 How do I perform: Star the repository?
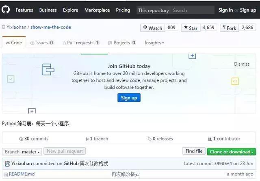pyautogui.click(x=191, y=28)
